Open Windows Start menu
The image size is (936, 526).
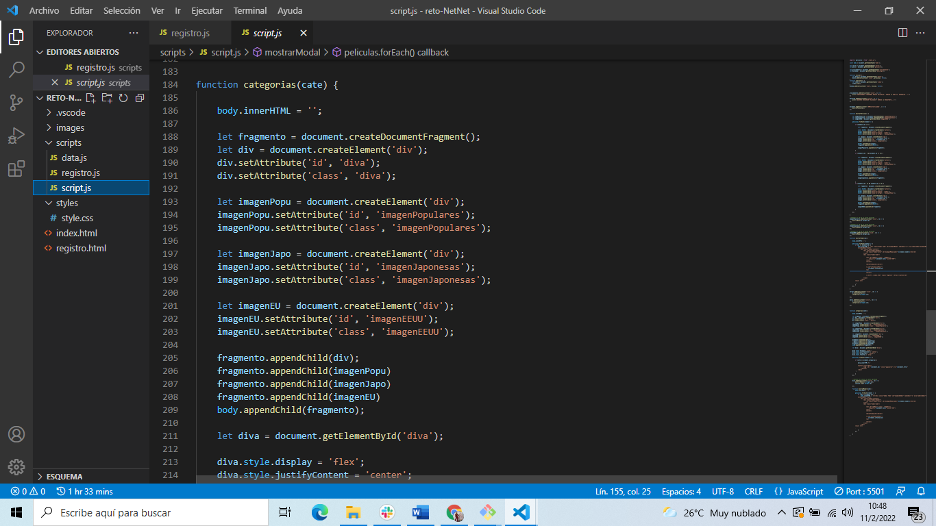pos(16,512)
